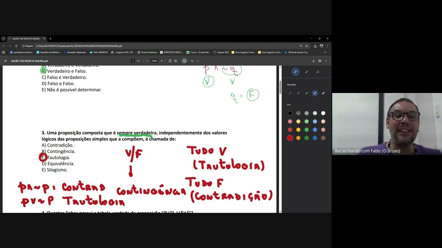Zoom in the PDF with plus button

161,61
